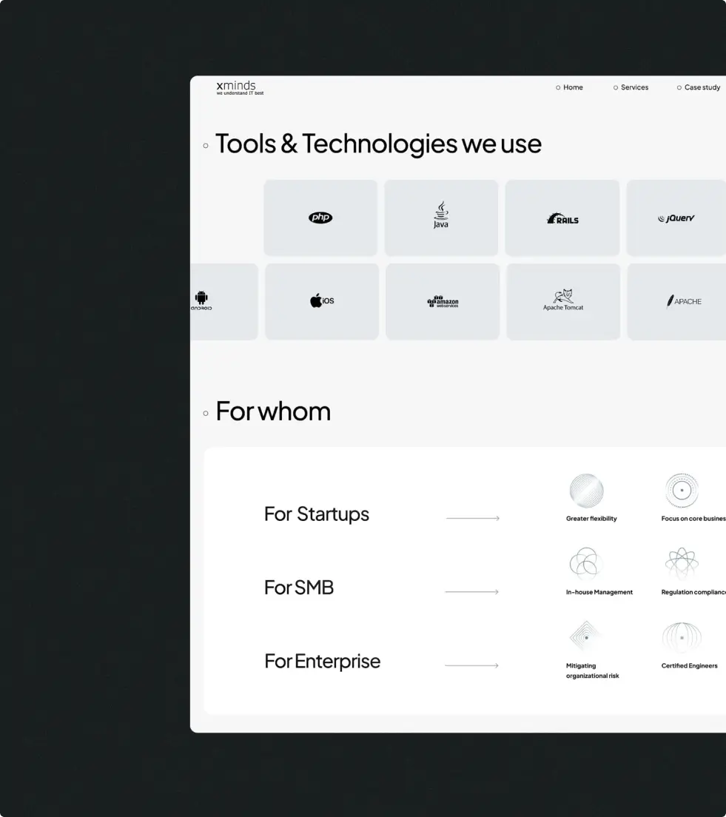
Task: Click the In-house Management label
Action: click(599, 592)
